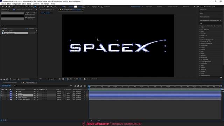Select the Selection arrow tool

coord(6,7)
